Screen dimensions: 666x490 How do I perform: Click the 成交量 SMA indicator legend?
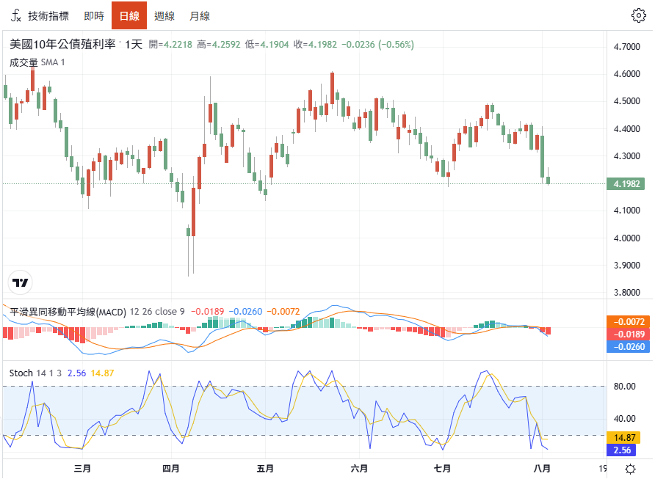(37, 62)
